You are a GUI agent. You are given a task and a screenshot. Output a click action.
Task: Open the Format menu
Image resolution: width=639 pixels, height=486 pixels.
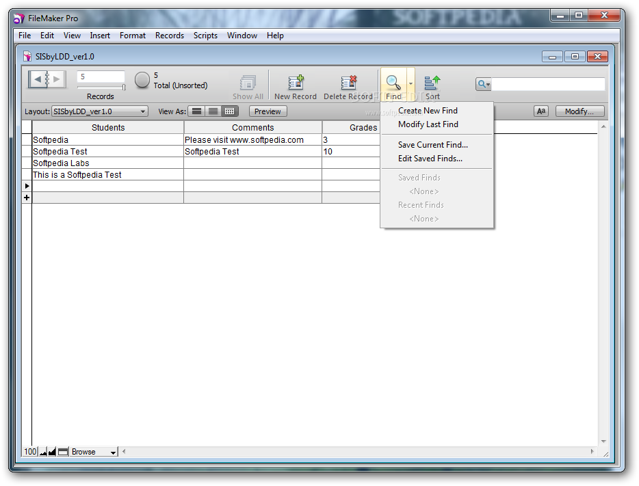tap(133, 36)
